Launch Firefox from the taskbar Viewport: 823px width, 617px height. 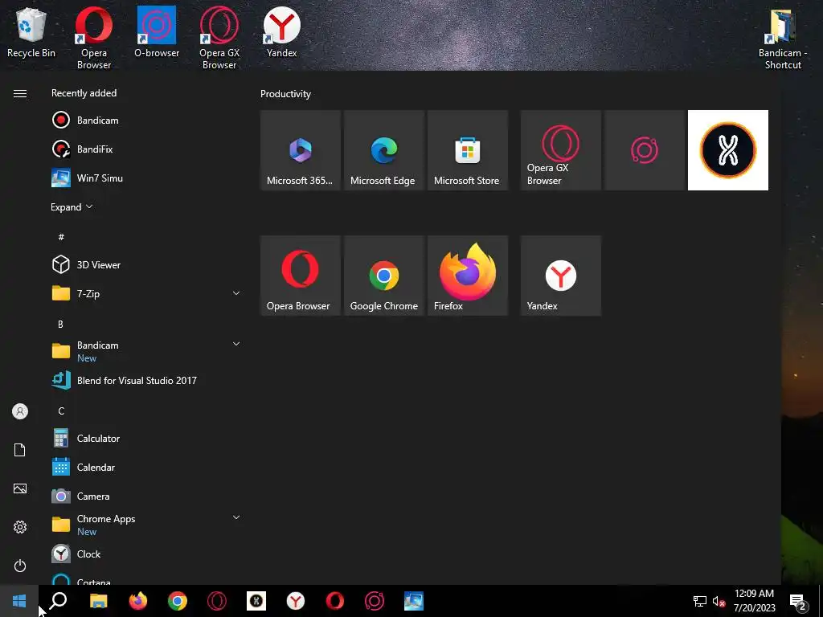point(138,601)
